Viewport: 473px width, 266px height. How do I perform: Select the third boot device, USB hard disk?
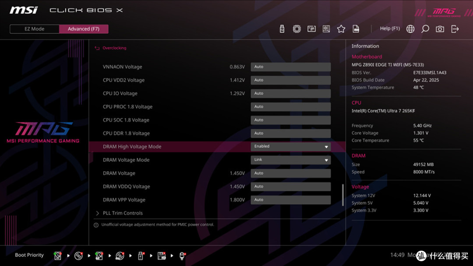click(99, 256)
